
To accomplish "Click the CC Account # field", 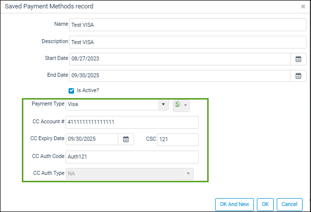I will [132, 122].
